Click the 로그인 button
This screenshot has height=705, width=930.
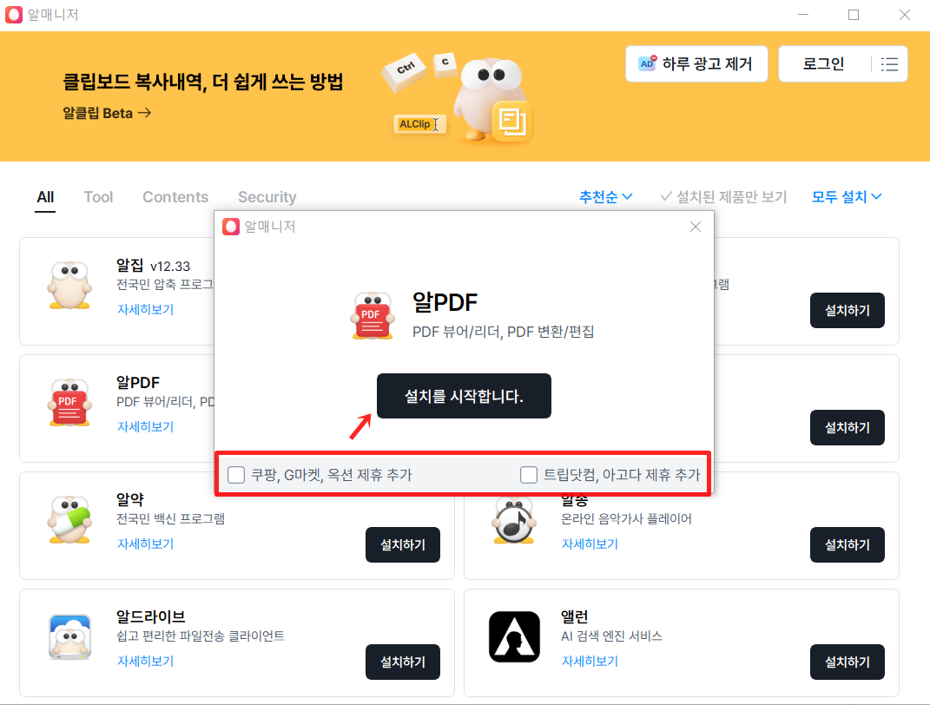point(823,64)
